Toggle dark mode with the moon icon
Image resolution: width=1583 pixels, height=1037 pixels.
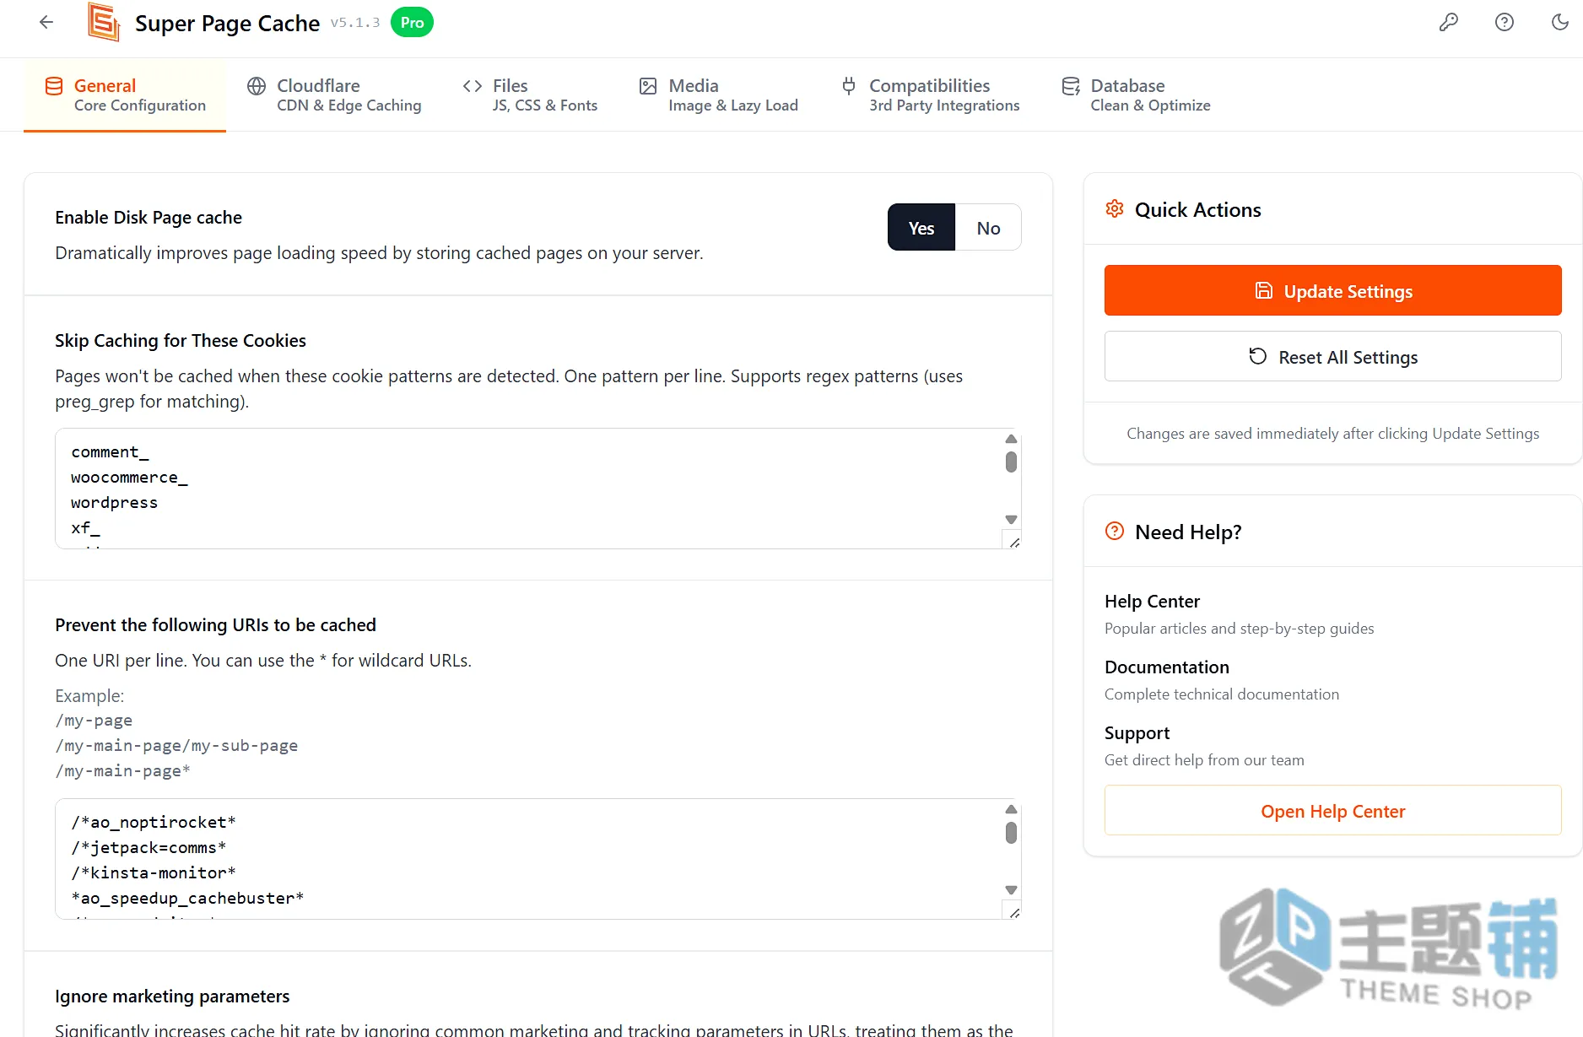[x=1560, y=23]
